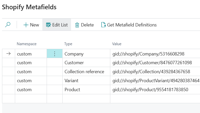Click the Customer type cell
The height and width of the screenshot is (113, 200).
[86, 63]
